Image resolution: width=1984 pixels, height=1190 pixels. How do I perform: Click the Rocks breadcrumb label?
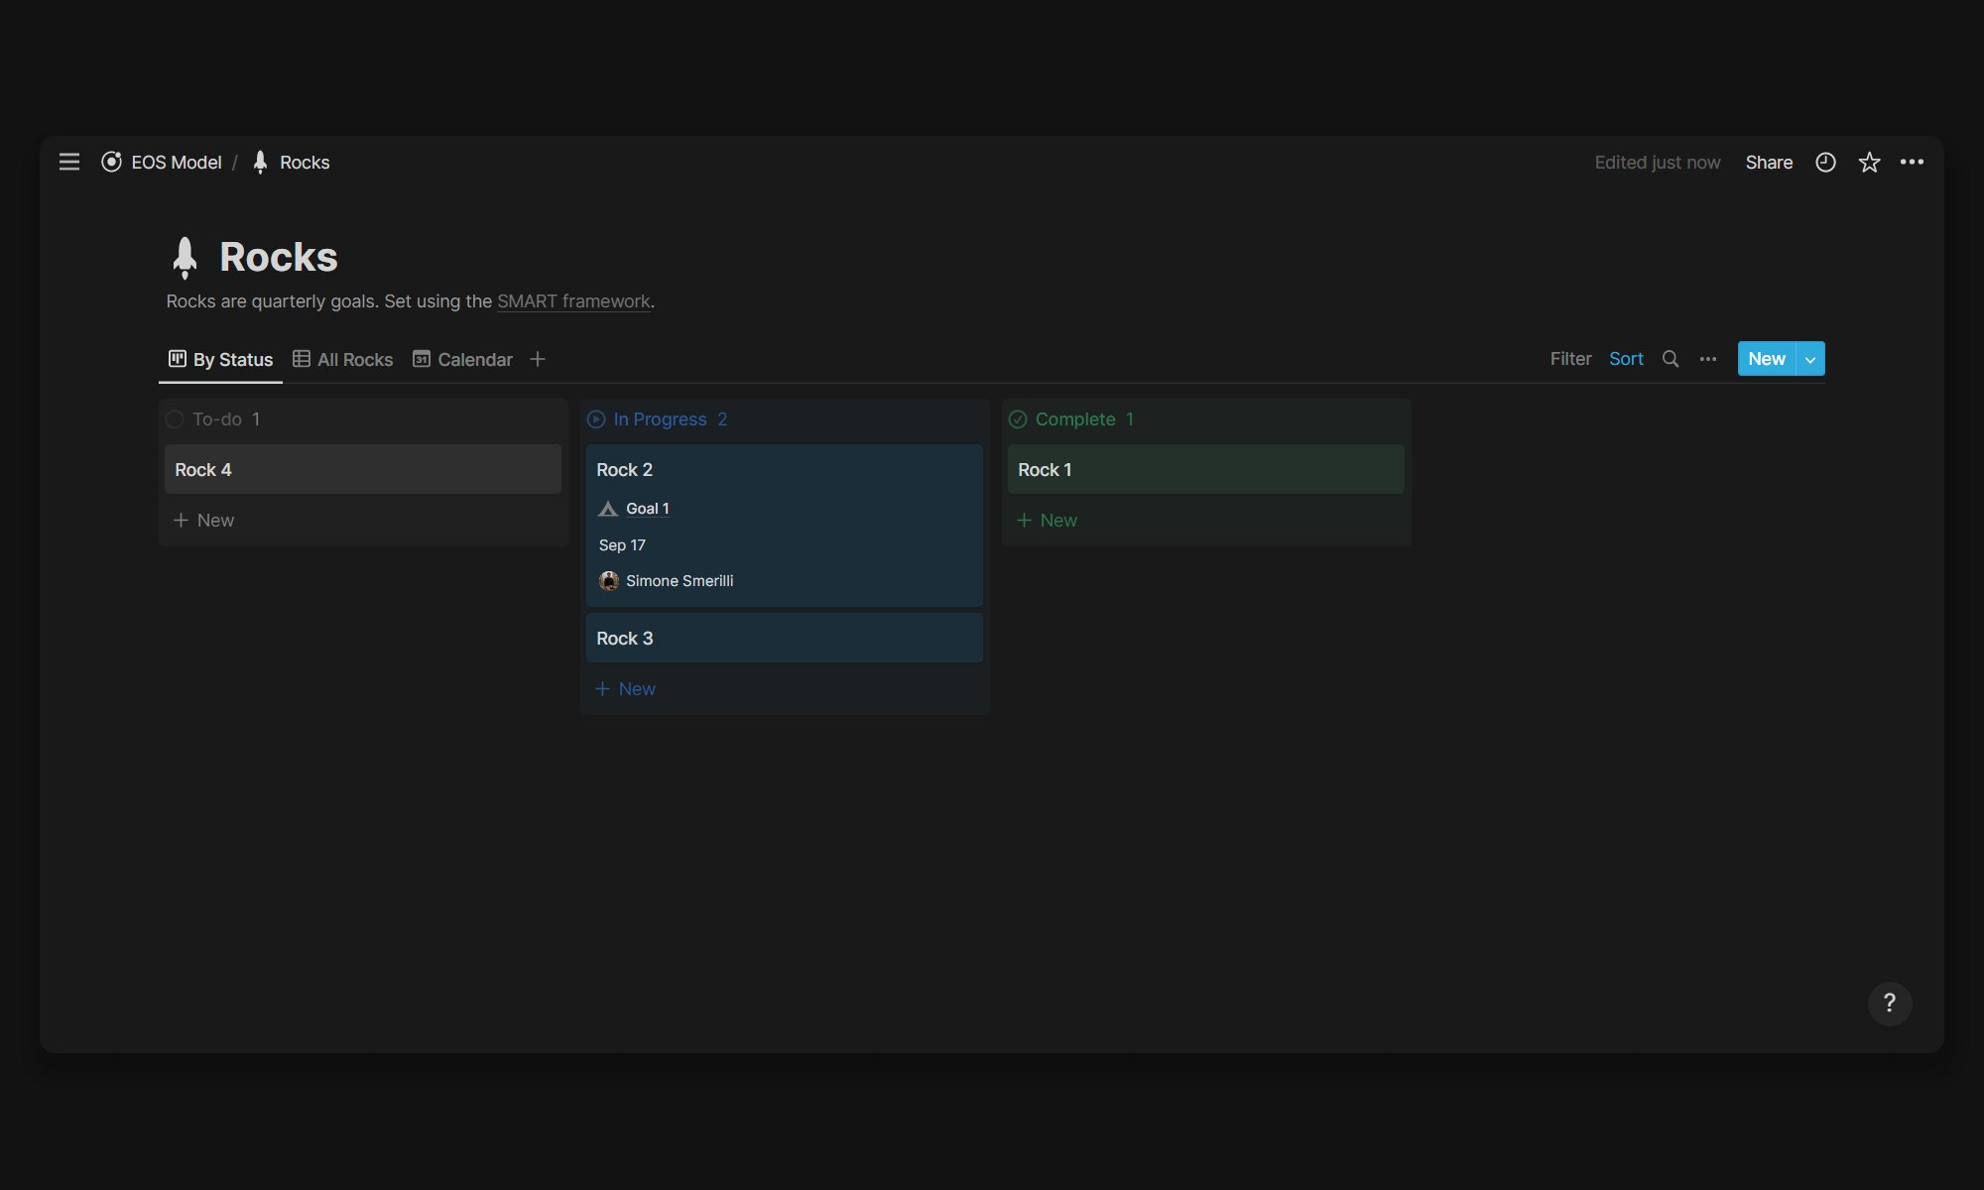pyautogui.click(x=305, y=162)
